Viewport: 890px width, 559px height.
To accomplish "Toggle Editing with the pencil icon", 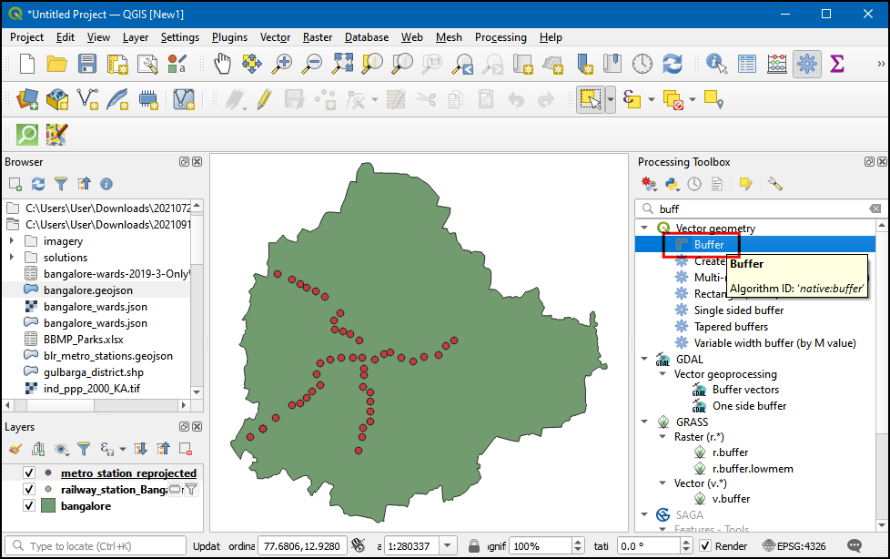I will (264, 100).
